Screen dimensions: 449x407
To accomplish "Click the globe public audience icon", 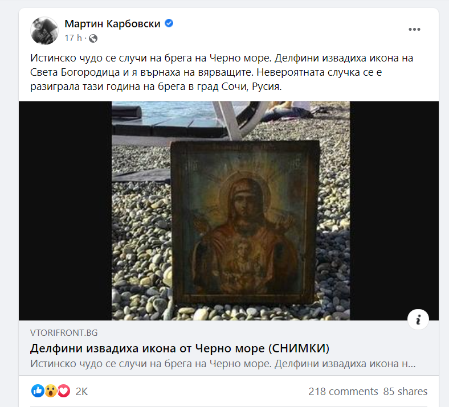I will [x=93, y=38].
